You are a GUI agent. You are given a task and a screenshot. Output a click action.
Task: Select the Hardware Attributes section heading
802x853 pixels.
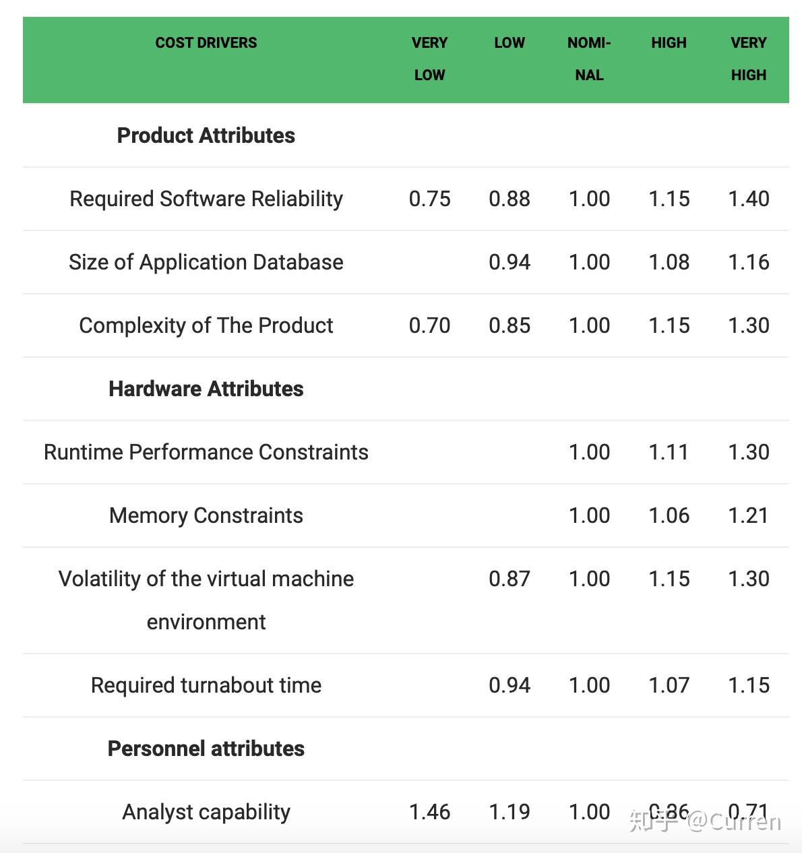(206, 389)
